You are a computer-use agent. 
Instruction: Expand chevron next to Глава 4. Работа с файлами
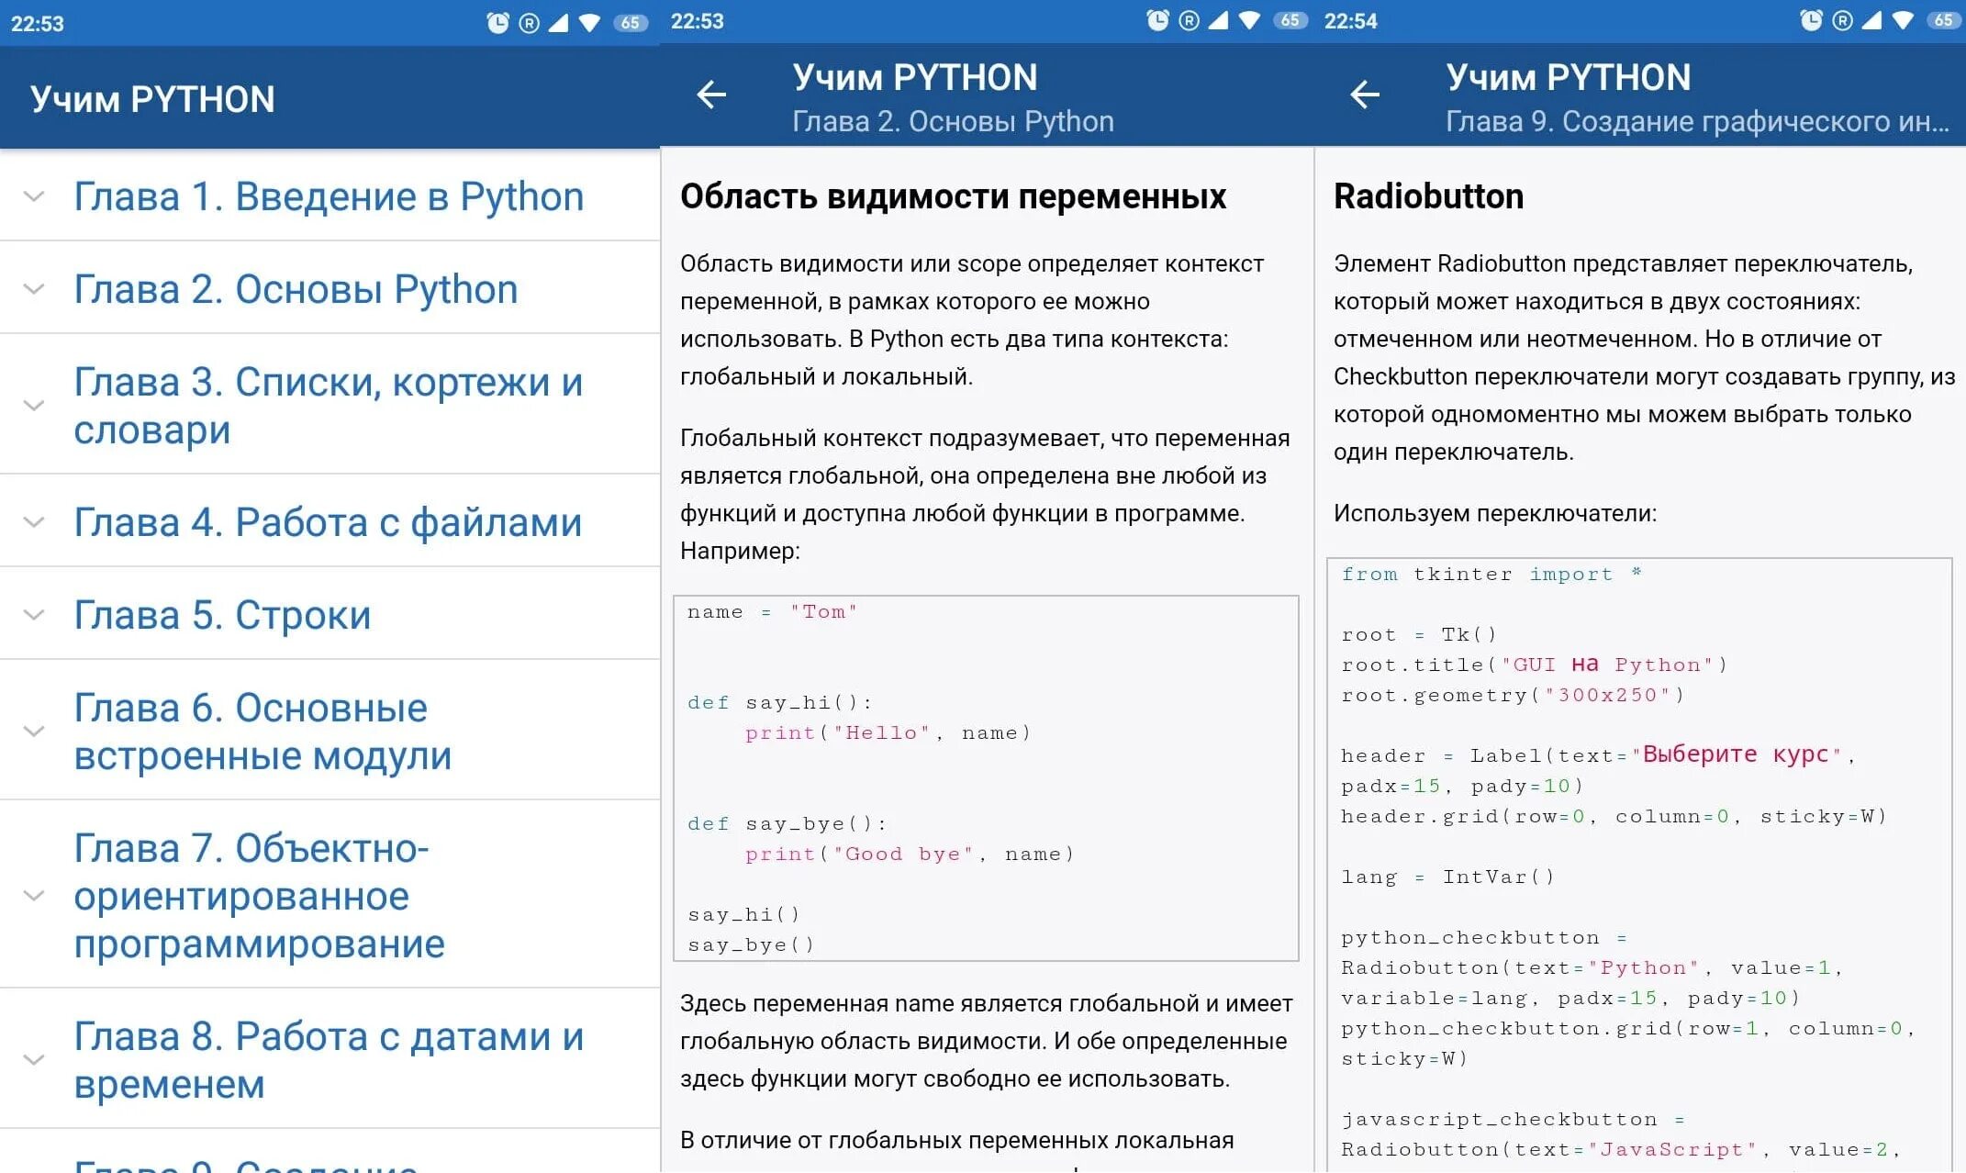(x=34, y=522)
